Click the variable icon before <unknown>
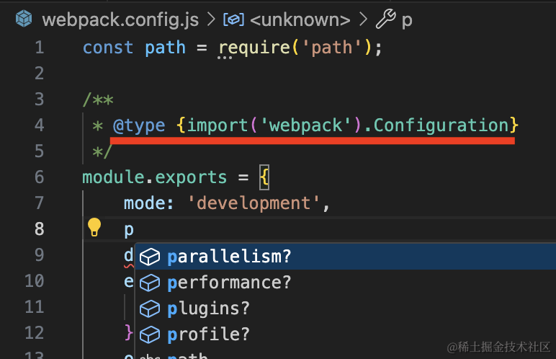 coord(233,19)
